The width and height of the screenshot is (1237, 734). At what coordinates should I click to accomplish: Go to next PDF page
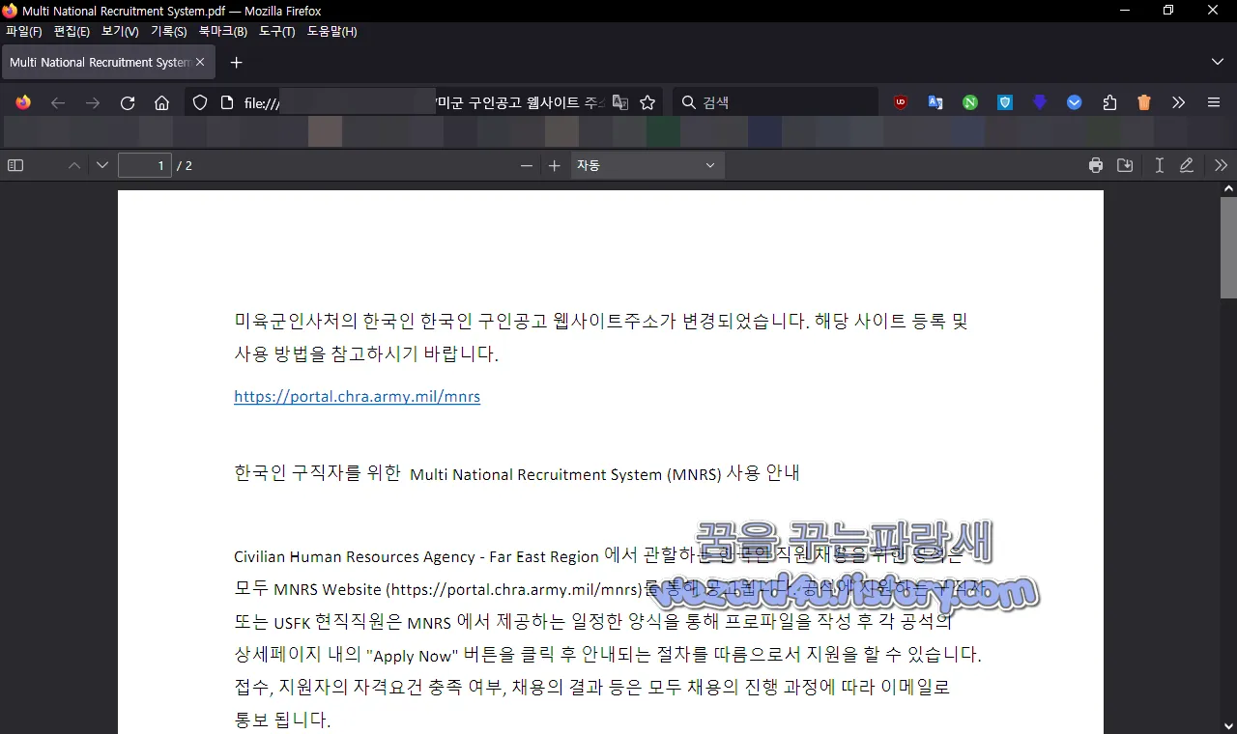[x=102, y=165]
